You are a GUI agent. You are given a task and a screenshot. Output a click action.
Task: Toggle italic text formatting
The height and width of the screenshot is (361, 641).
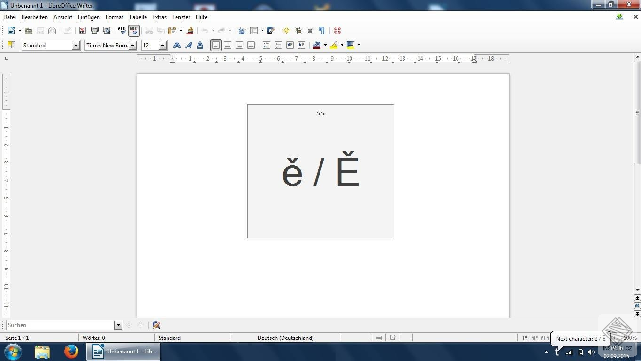click(189, 45)
